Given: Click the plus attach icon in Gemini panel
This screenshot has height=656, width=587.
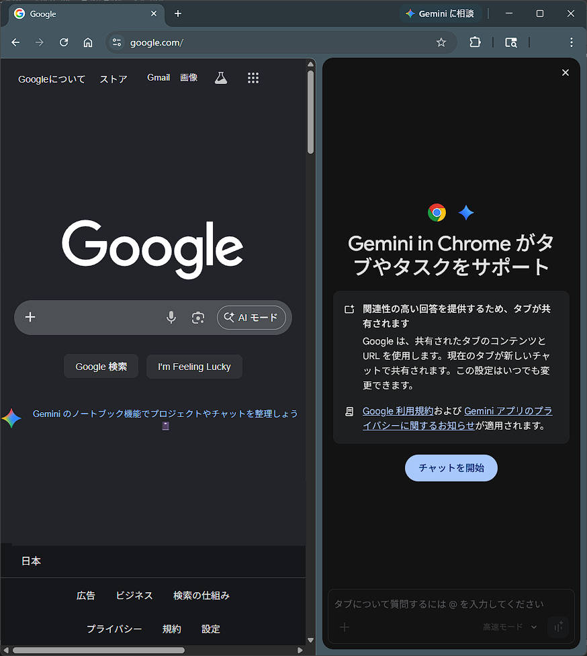Looking at the screenshot, I should [345, 627].
